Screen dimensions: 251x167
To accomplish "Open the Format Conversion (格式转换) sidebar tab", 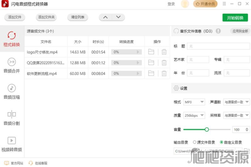I will [x=12, y=39].
